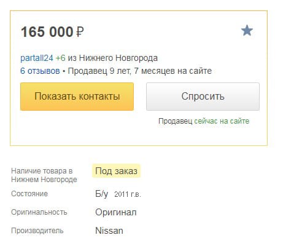Click the Под заказ availability badge

coord(116,171)
